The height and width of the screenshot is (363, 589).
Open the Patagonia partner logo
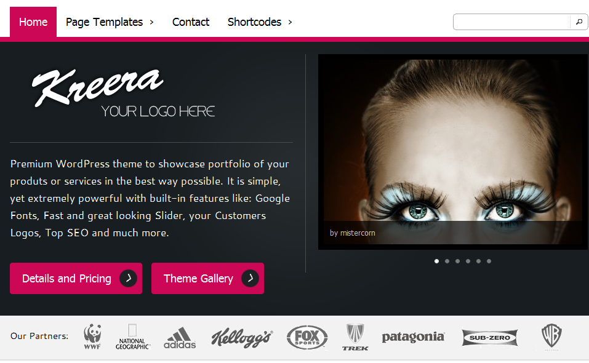tap(413, 337)
